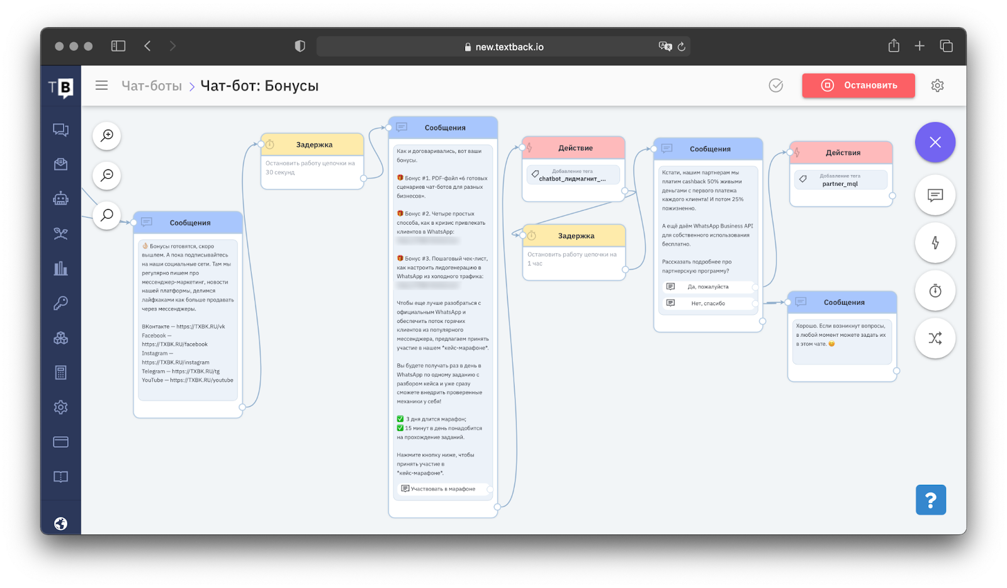Select the Да, пожалуйста reply button
The width and height of the screenshot is (1007, 588).
(708, 287)
